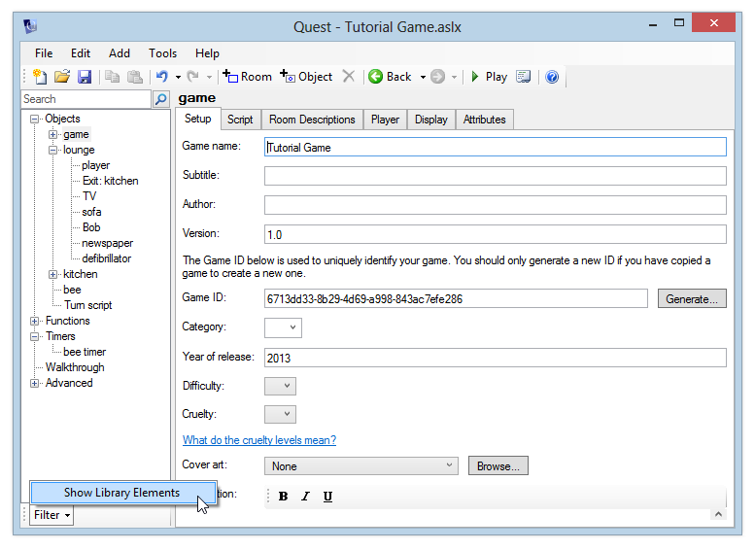The height and width of the screenshot is (550, 755).
Task: Collapse the Timers tree node
Action: click(x=34, y=336)
